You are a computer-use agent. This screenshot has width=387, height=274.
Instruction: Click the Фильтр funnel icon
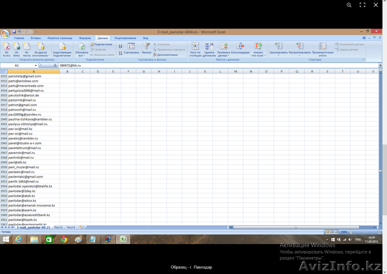pyautogui.click(x=147, y=47)
